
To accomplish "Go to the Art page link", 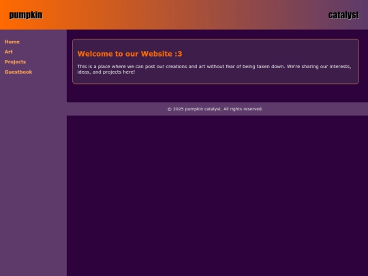I will point(8,52).
